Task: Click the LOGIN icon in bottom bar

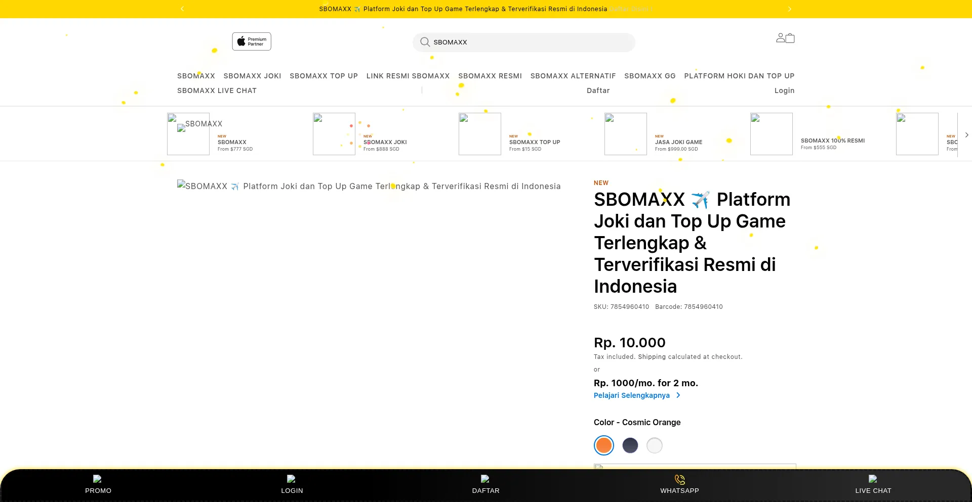Action: point(291,479)
